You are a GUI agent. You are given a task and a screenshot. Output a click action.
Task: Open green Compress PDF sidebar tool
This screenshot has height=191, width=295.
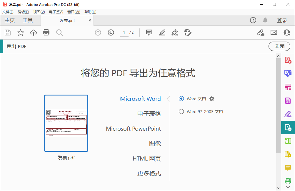pyautogui.click(x=288, y=141)
